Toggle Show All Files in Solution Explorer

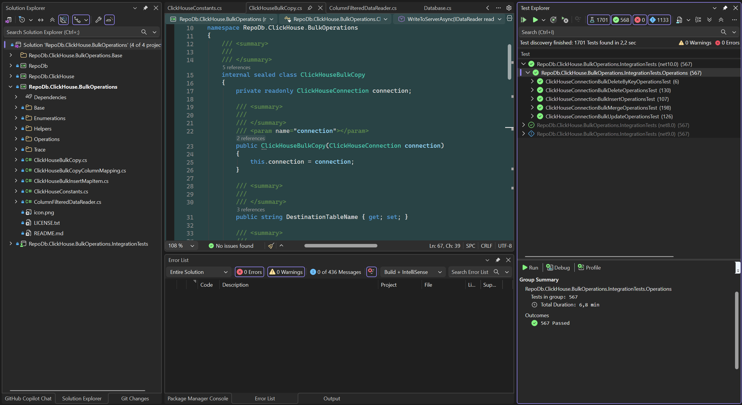(x=63, y=20)
